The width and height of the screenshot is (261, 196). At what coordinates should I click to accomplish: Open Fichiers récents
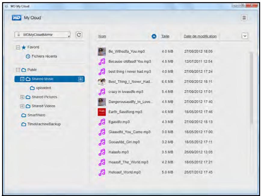45,56
